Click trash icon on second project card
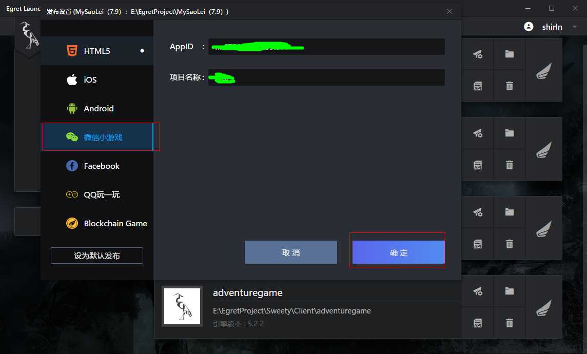 (x=510, y=165)
